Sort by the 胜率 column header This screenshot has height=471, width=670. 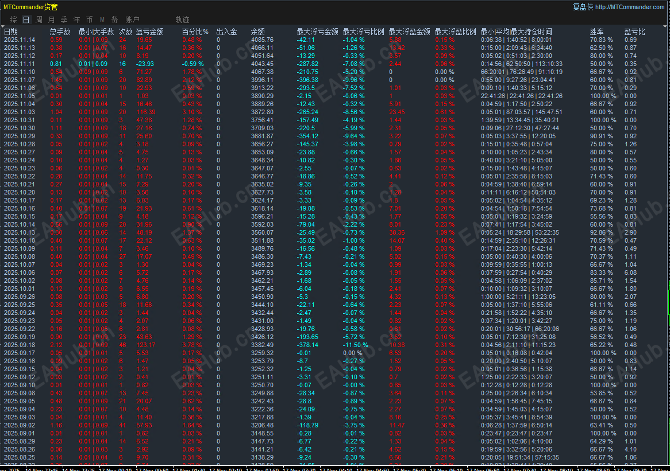596,32
